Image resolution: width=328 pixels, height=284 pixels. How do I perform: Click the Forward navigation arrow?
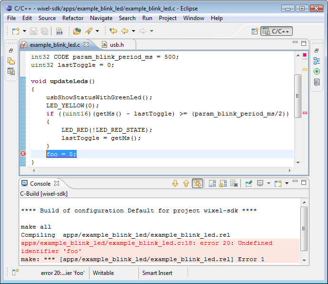pos(143,31)
